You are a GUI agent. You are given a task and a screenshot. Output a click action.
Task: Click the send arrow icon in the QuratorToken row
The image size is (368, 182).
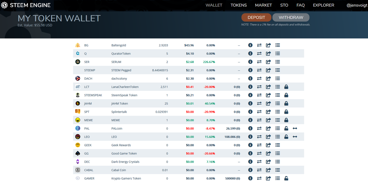pos(269,53)
